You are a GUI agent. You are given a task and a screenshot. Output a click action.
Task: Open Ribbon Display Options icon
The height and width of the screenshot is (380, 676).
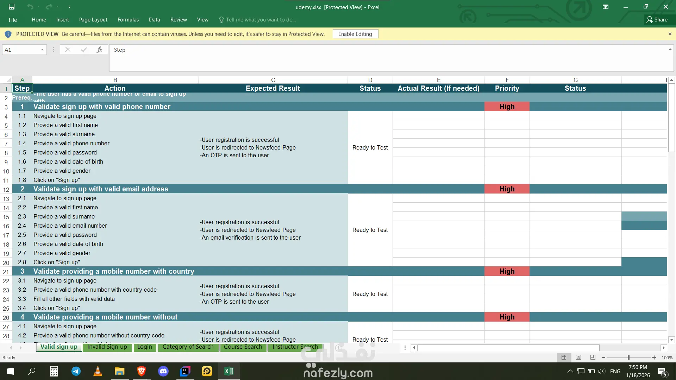pos(606,7)
